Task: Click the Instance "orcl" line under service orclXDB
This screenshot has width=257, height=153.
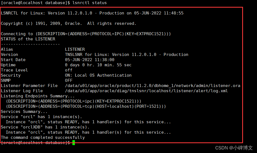Action: [88, 132]
